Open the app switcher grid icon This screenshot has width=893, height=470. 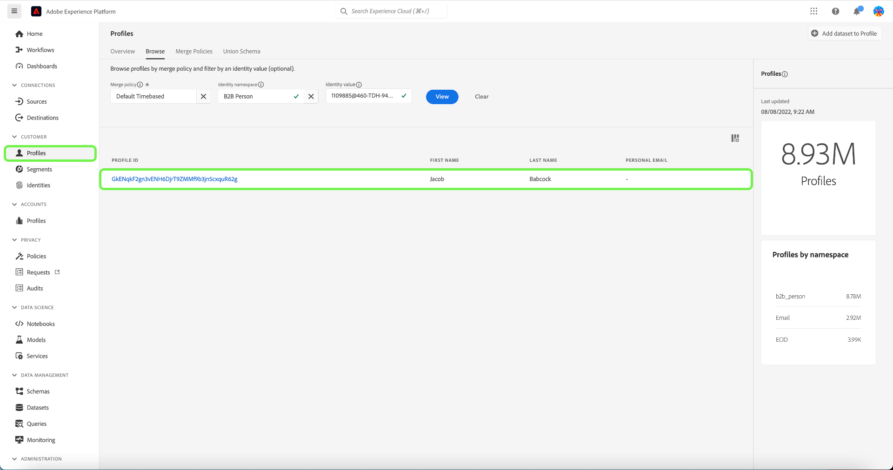[x=813, y=11]
